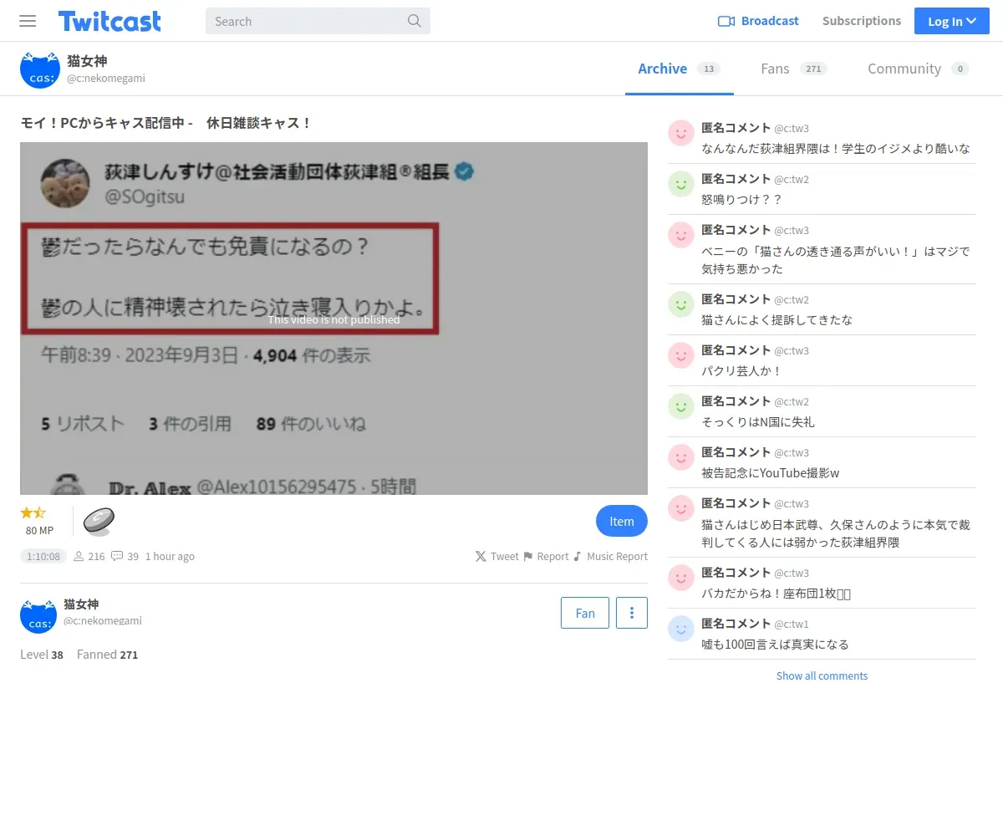This screenshot has width=1003, height=836.
Task: Click the Music Report note icon
Action: (578, 556)
